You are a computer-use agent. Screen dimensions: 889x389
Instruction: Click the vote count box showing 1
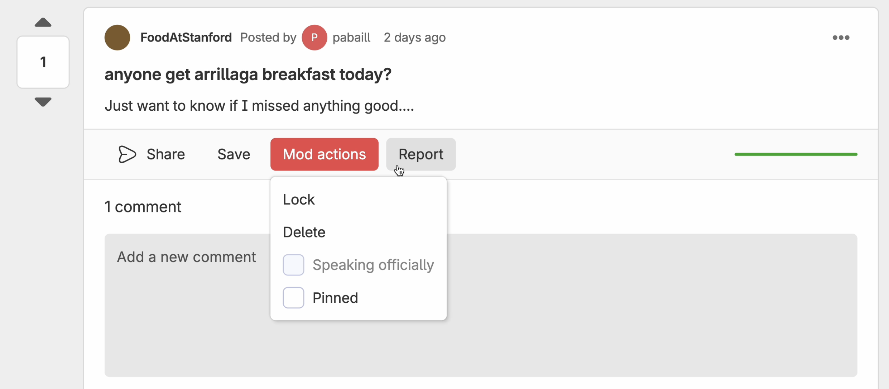[43, 62]
